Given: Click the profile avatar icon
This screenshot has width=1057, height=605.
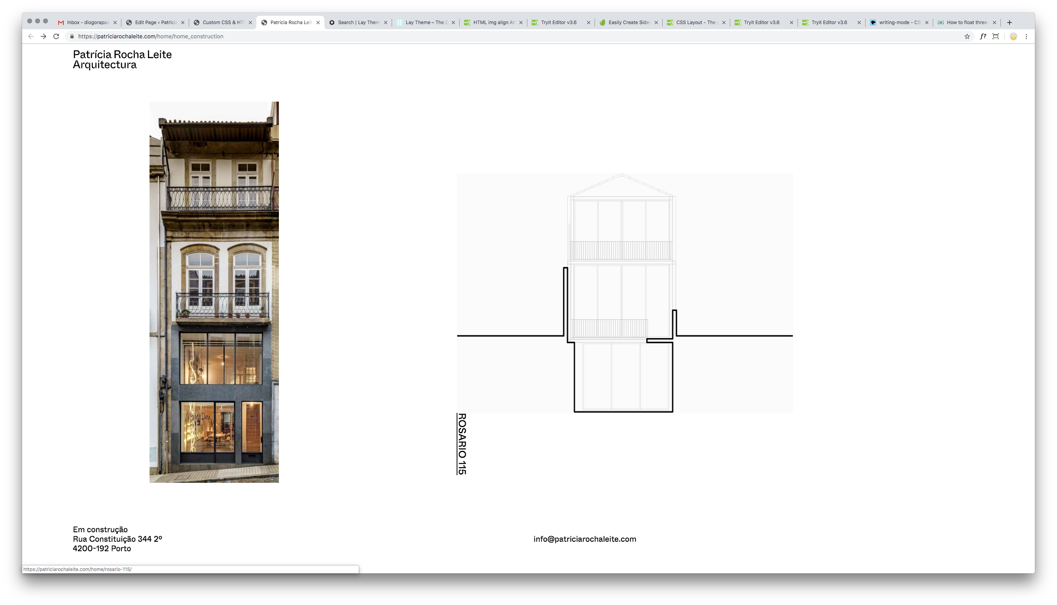Looking at the screenshot, I should [x=1013, y=36].
